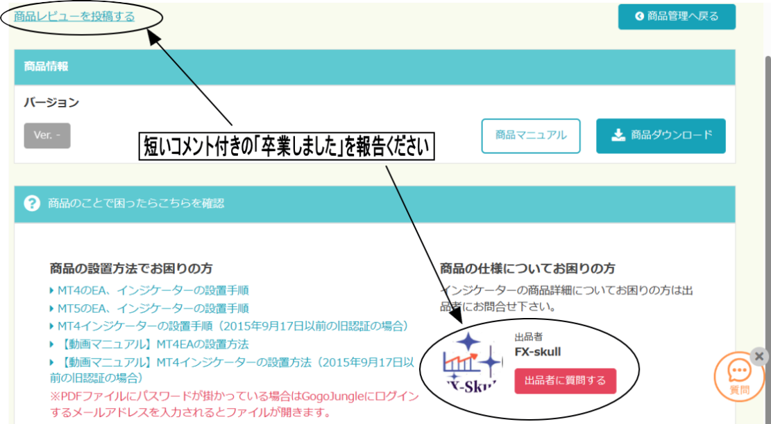Open 【動画マニュアル】MT4EAの設置方法 link

(x=153, y=344)
